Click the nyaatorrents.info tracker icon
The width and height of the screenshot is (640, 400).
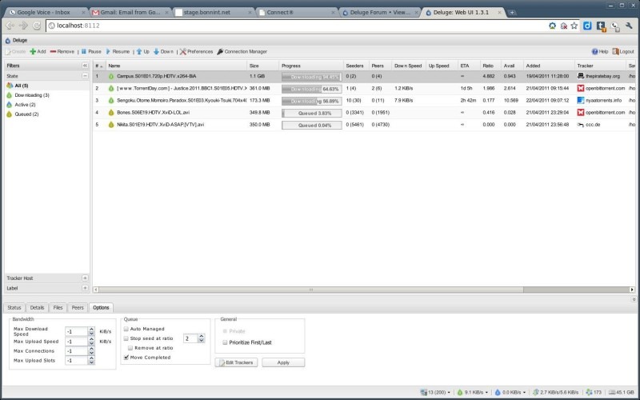(x=581, y=101)
